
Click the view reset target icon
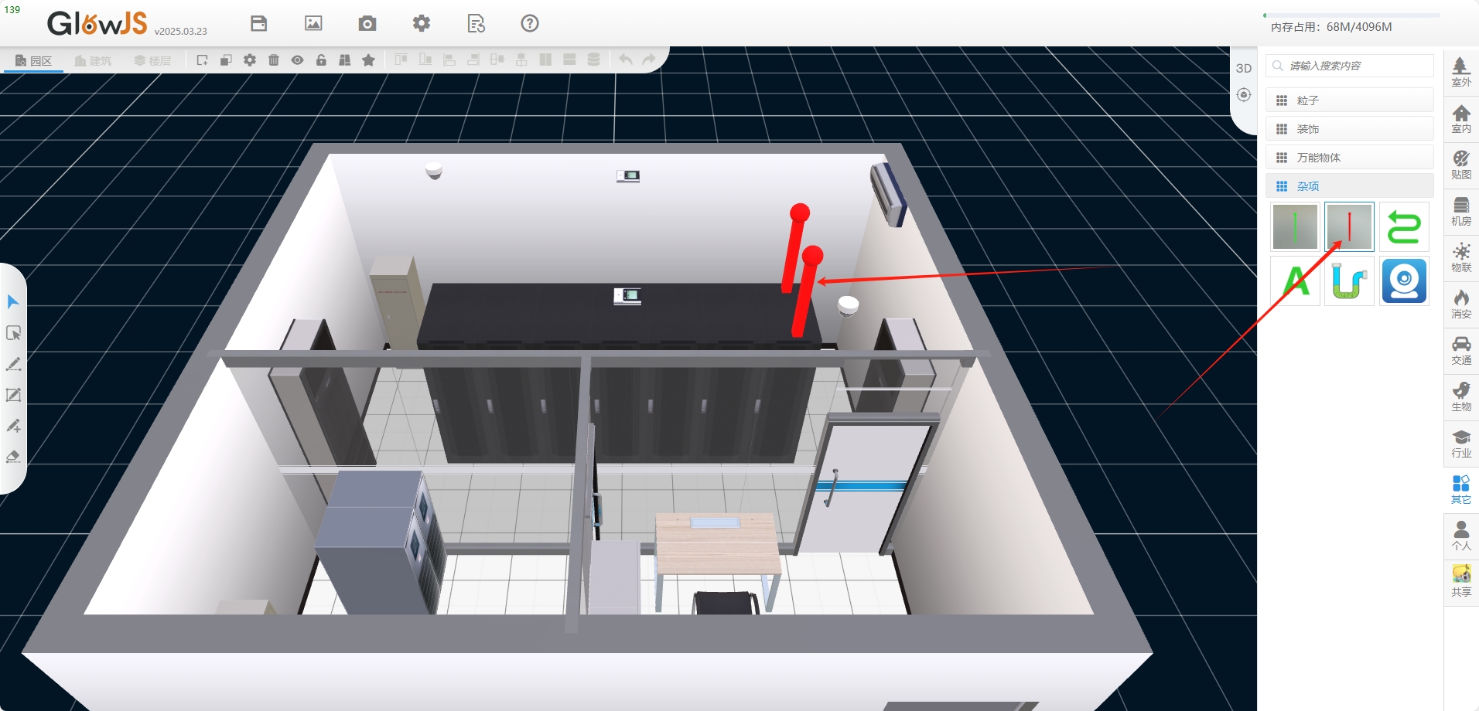(1244, 95)
